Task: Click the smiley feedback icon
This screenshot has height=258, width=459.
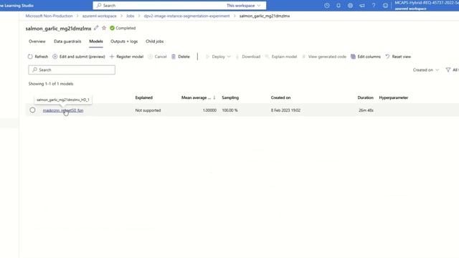Action: coord(385,5)
